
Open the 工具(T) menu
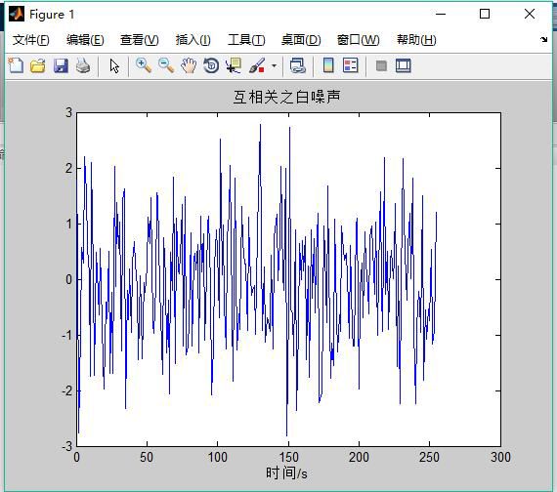246,40
